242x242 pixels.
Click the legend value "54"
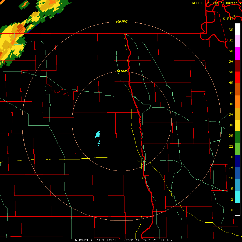tap(231, 61)
